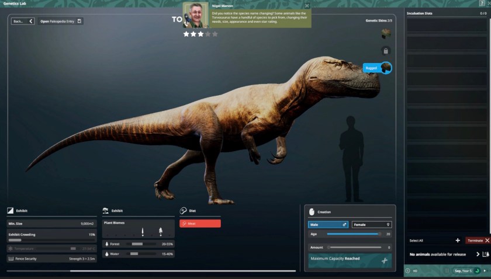Click the Incubation Slots header

(x=420, y=13)
